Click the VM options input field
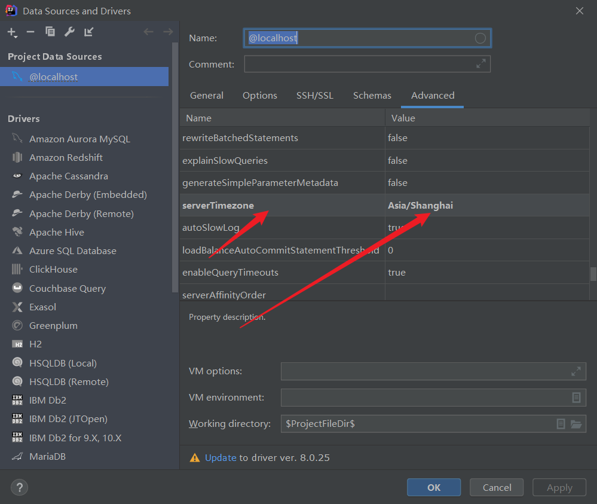The image size is (597, 504). (x=433, y=371)
